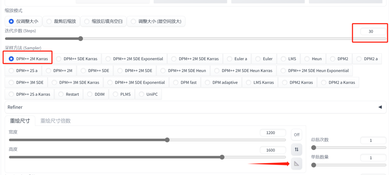Pick DPM++ 2S a sampler
Image resolution: width=389 pixels, height=175 pixels.
tap(23, 71)
